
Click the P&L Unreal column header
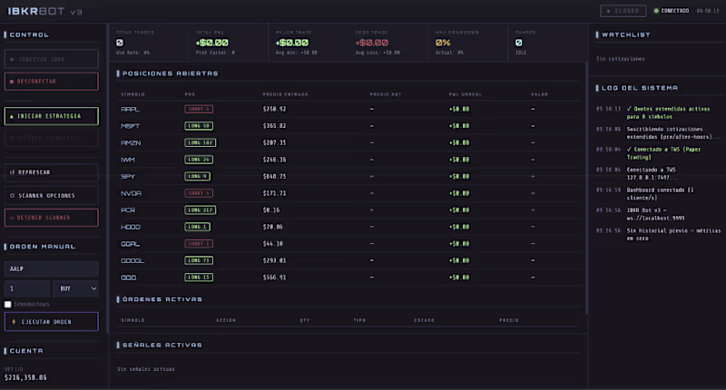tap(466, 94)
